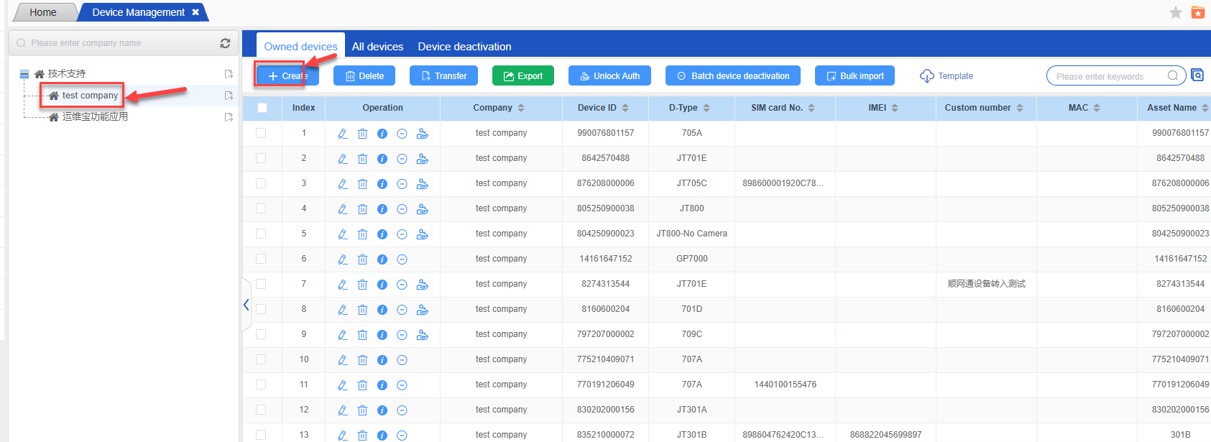Open Device deactivation tab
The height and width of the screenshot is (442, 1211).
pyautogui.click(x=464, y=47)
